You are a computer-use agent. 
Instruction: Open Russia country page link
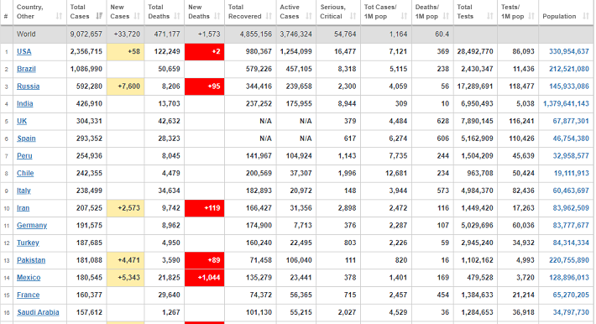[x=29, y=86]
